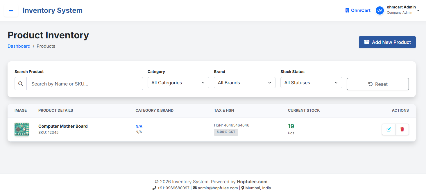
Task: Open the hamburger sidebar menu
Action: (x=11, y=10)
